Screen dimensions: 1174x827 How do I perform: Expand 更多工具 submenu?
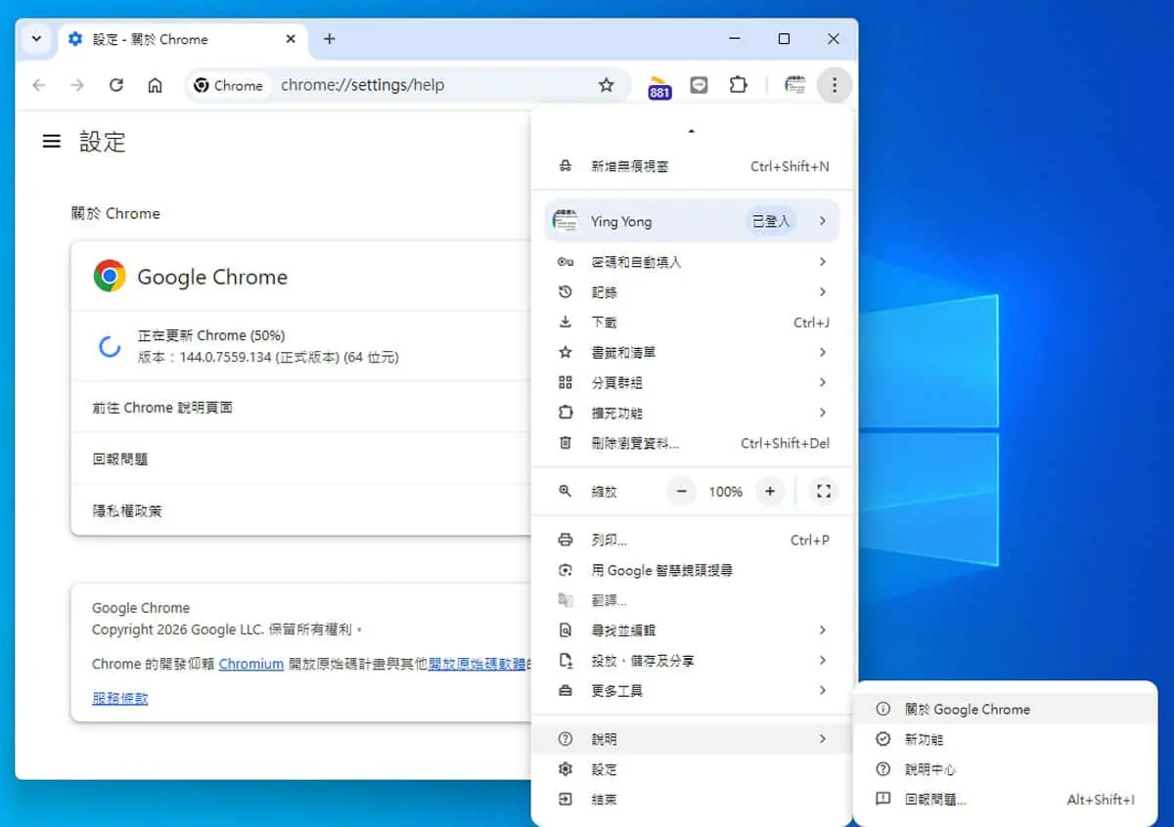693,691
